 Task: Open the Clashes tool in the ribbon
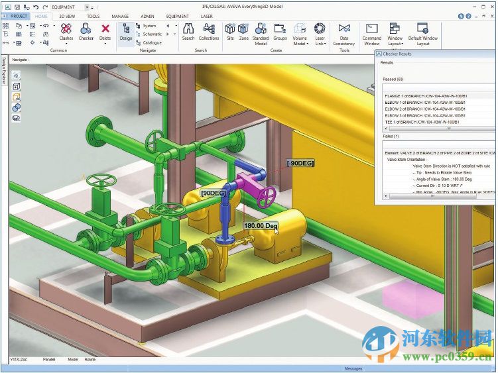coord(66,32)
